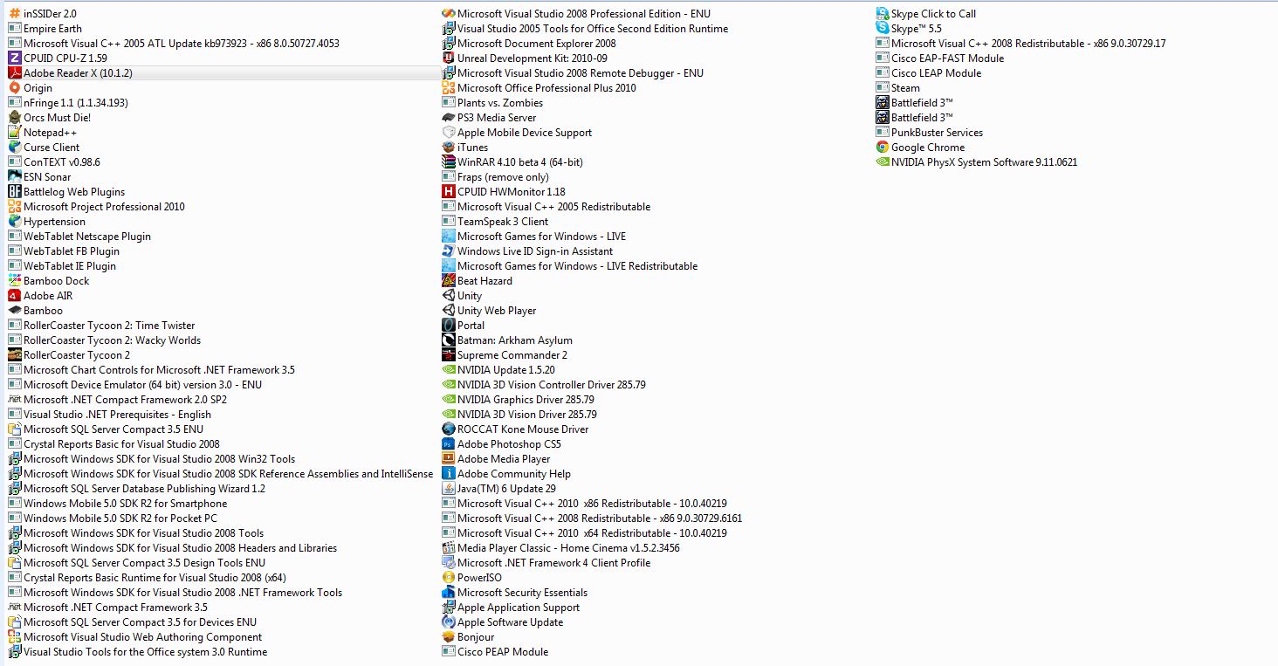Click the Batman: Arkham Asylum icon
The width and height of the screenshot is (1278, 666).
tap(449, 340)
